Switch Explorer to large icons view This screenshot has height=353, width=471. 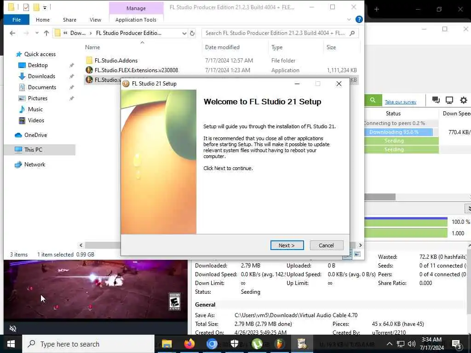[x=357, y=254]
